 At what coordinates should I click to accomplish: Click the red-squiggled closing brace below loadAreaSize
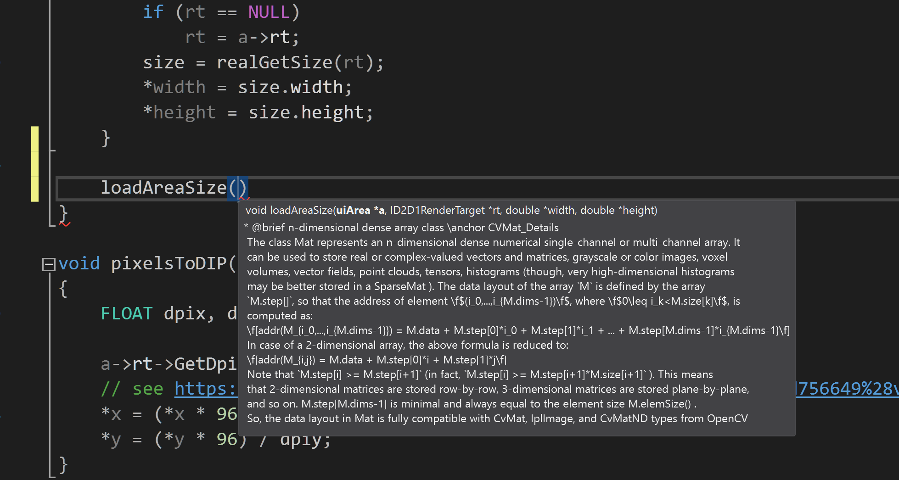pos(64,214)
